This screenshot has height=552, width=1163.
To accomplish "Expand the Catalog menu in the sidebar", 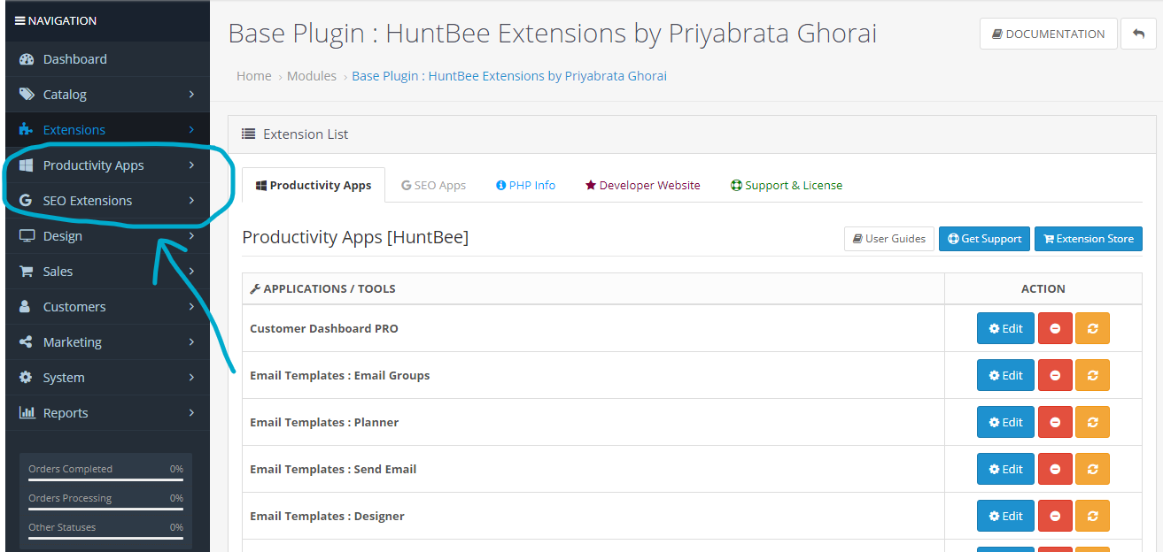I will 107,95.
